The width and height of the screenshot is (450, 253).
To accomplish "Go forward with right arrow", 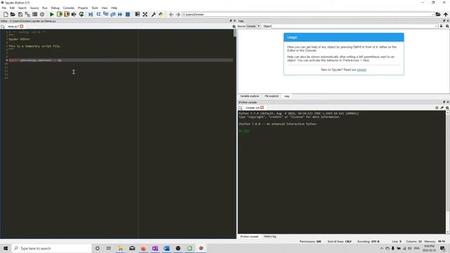I will point(178,14).
